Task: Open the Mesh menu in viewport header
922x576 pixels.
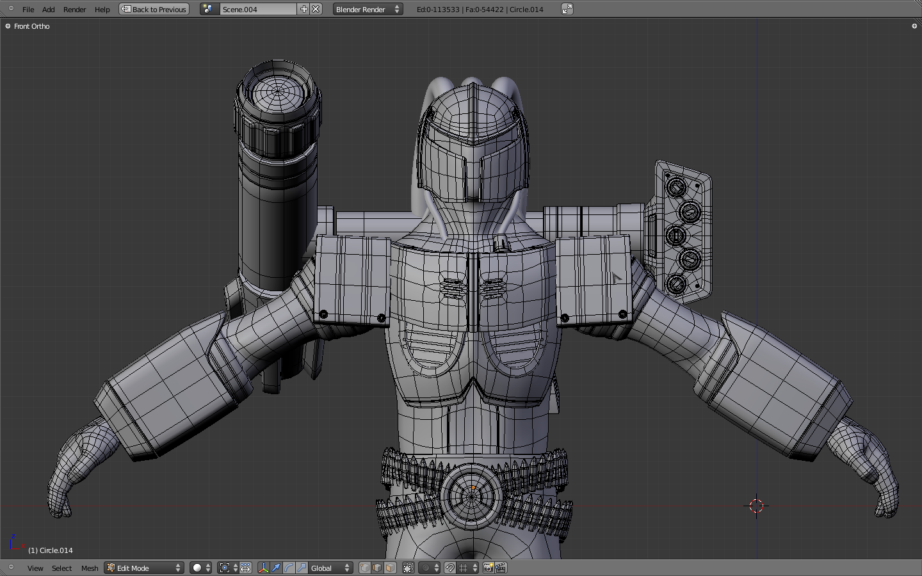Action: pyautogui.click(x=90, y=568)
